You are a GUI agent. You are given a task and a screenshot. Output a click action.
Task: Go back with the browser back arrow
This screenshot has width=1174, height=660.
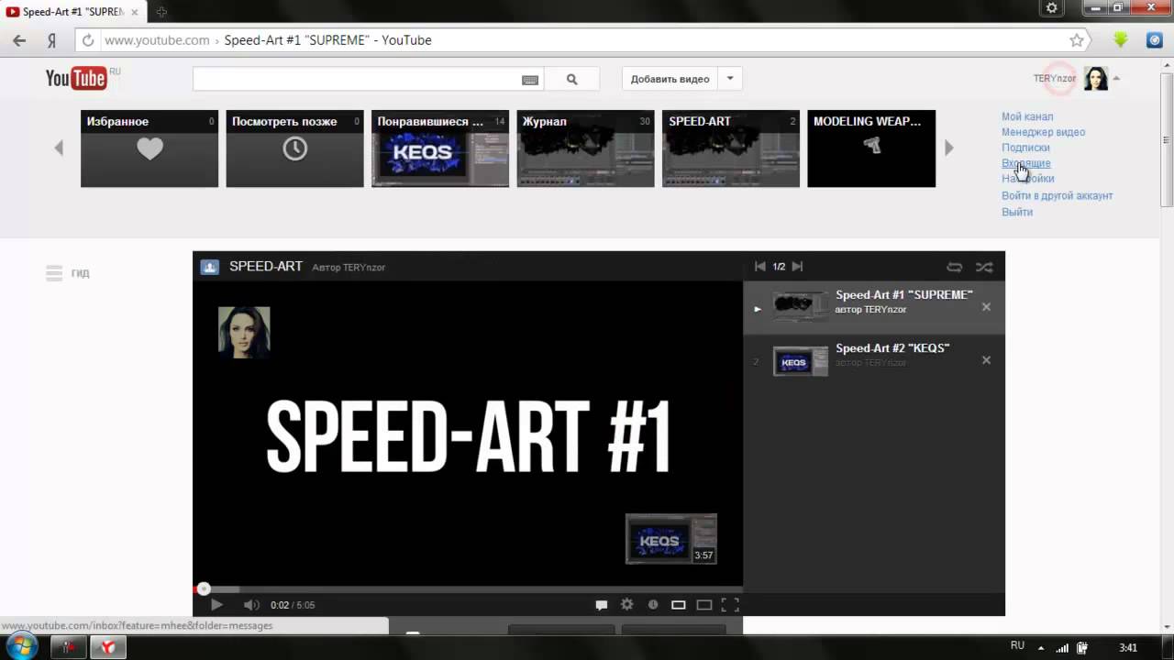(x=19, y=40)
